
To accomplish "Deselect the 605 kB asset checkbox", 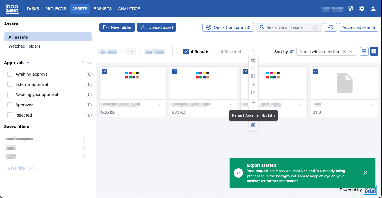I will point(175,71).
